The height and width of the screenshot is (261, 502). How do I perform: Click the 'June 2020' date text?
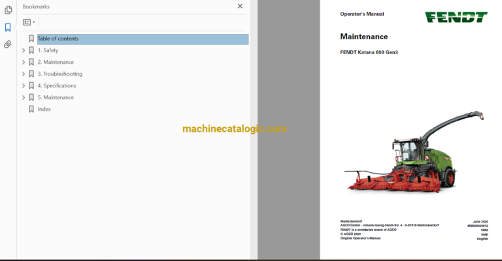click(480, 221)
